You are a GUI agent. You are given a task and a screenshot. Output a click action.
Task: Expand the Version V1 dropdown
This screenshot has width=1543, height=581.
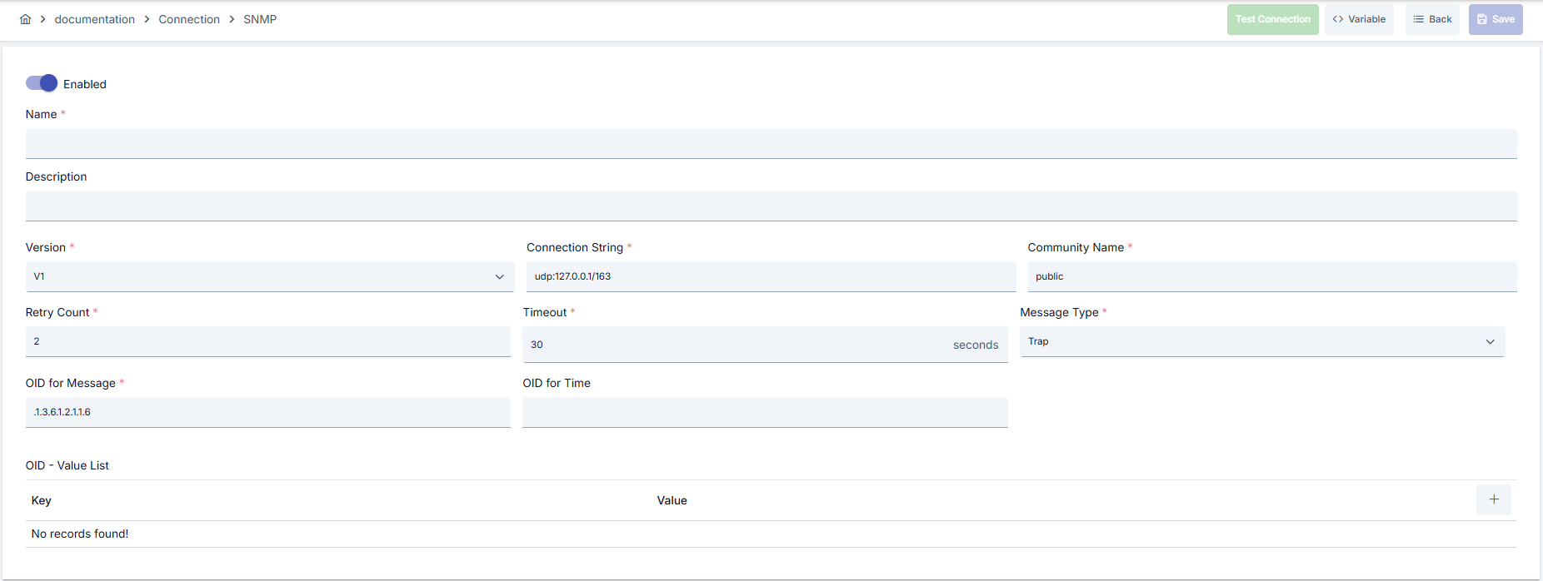click(270, 276)
